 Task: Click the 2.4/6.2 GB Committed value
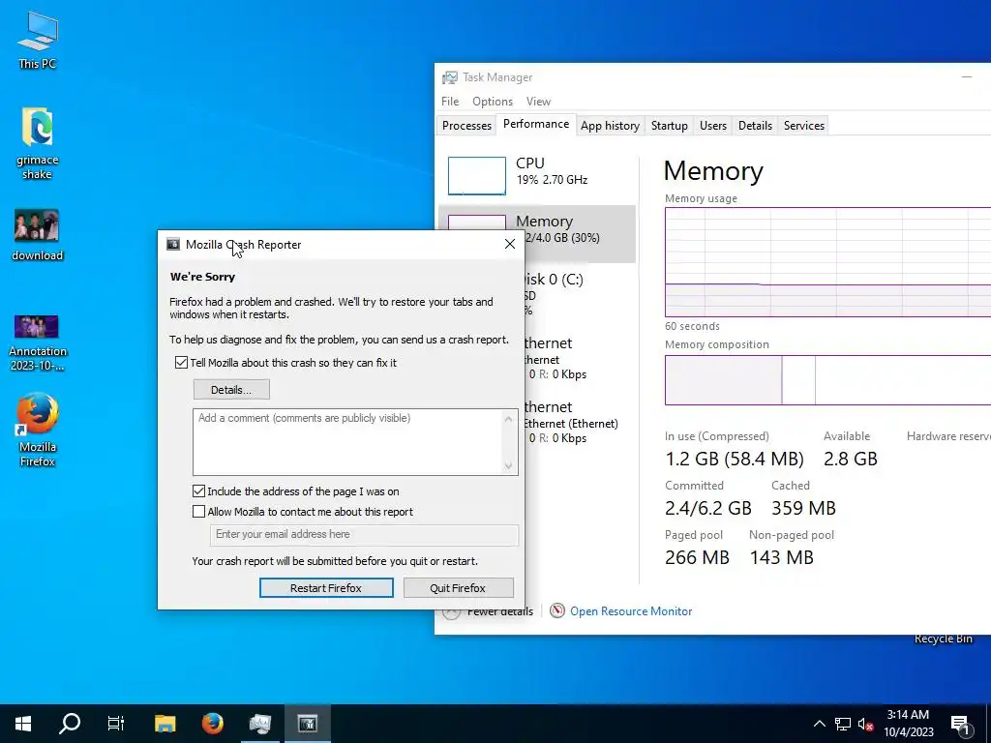click(x=708, y=508)
